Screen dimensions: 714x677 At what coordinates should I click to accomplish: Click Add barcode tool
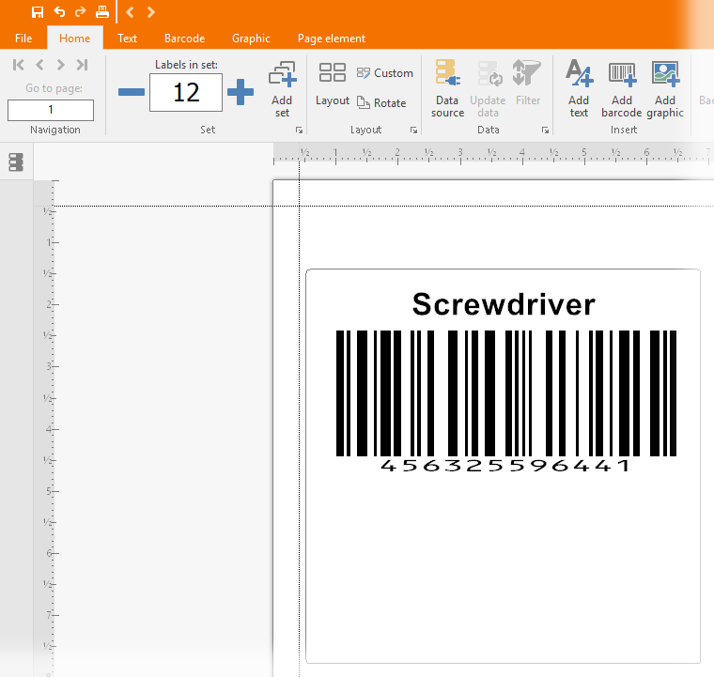pos(622,89)
